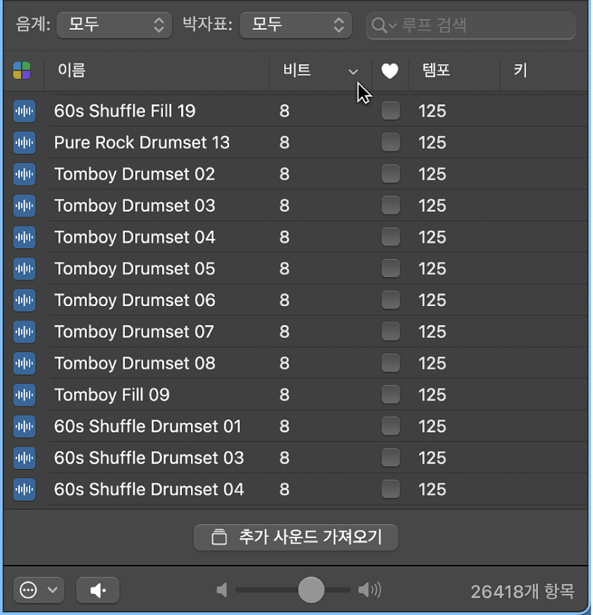
Task: Favorite 60s Shuffle Drumset 04 checkbox
Action: (391, 489)
